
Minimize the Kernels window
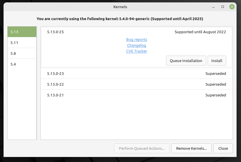point(214,7)
